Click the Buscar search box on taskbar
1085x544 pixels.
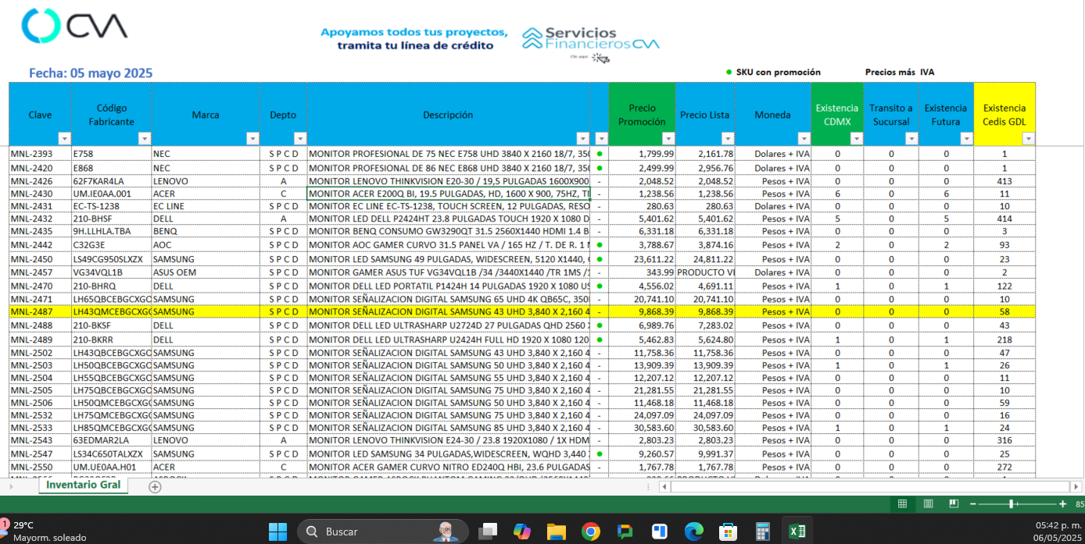tap(381, 532)
